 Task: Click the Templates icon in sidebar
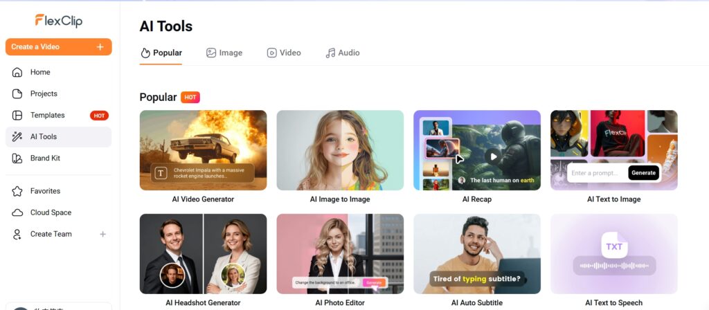coord(17,116)
